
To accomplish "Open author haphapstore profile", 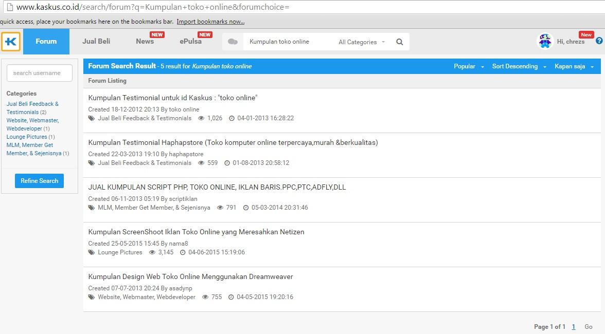I will [186, 154].
